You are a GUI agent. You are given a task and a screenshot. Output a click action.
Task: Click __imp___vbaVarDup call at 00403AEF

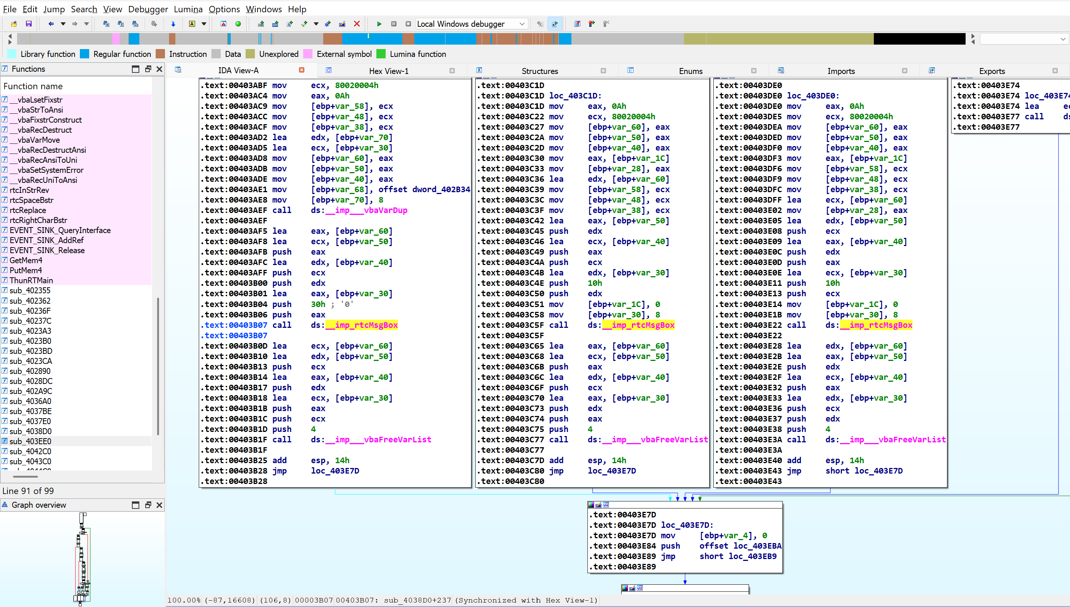click(x=366, y=210)
